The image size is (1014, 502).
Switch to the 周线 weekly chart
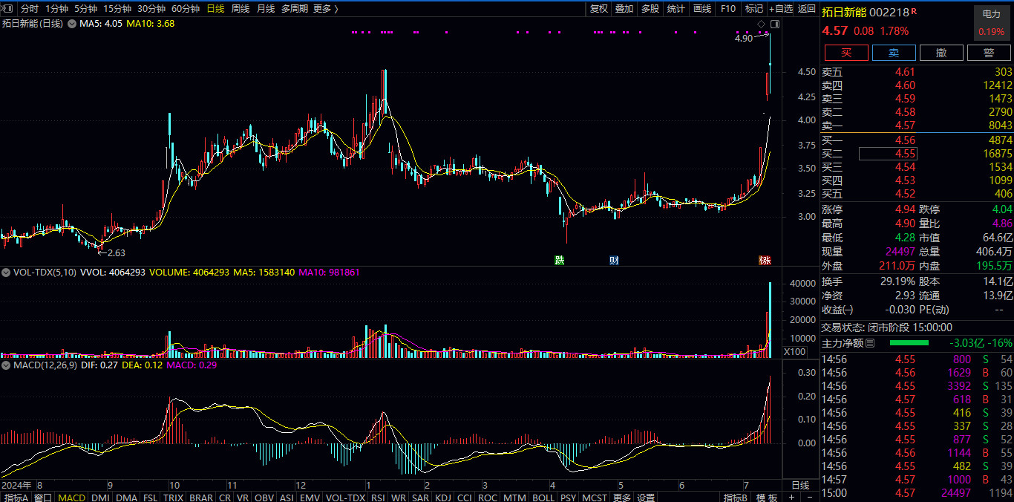tap(241, 9)
